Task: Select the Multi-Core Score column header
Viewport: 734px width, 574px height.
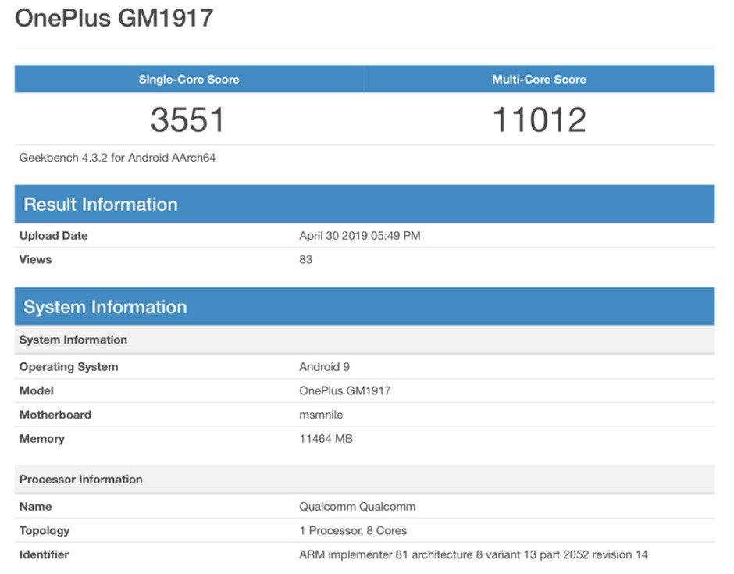Action: [x=540, y=79]
